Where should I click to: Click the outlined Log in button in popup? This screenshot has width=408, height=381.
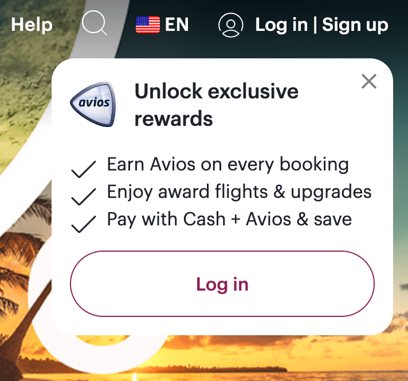tap(222, 284)
